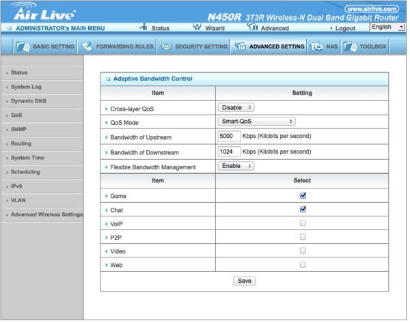Click the Forwarding Rules arrows icon
The width and height of the screenshot is (410, 323).
(87, 47)
